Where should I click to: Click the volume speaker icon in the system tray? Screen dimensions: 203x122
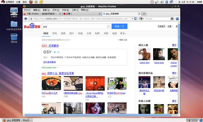coord(162,2)
